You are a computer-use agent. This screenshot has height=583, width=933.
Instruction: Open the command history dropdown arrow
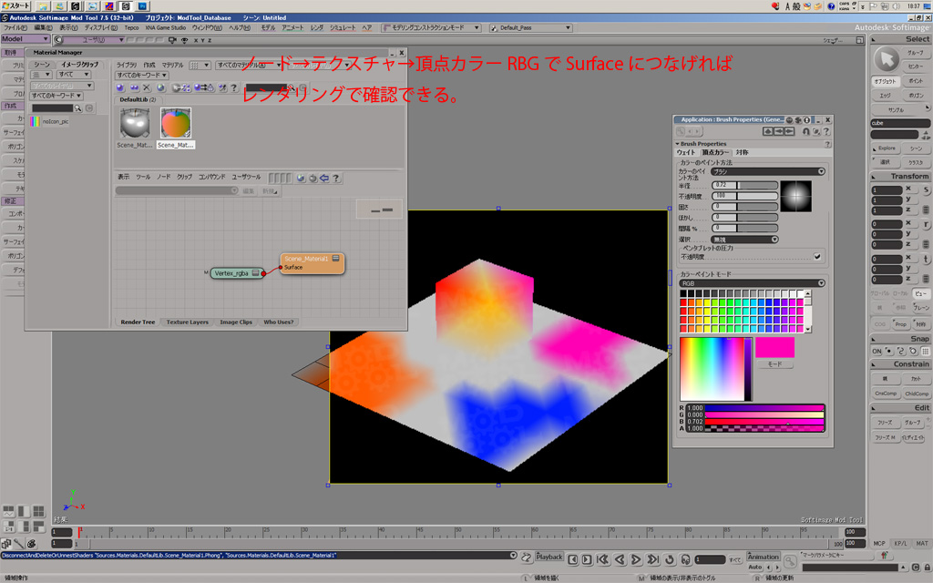coord(514,555)
